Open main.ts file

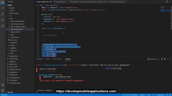point(12,45)
